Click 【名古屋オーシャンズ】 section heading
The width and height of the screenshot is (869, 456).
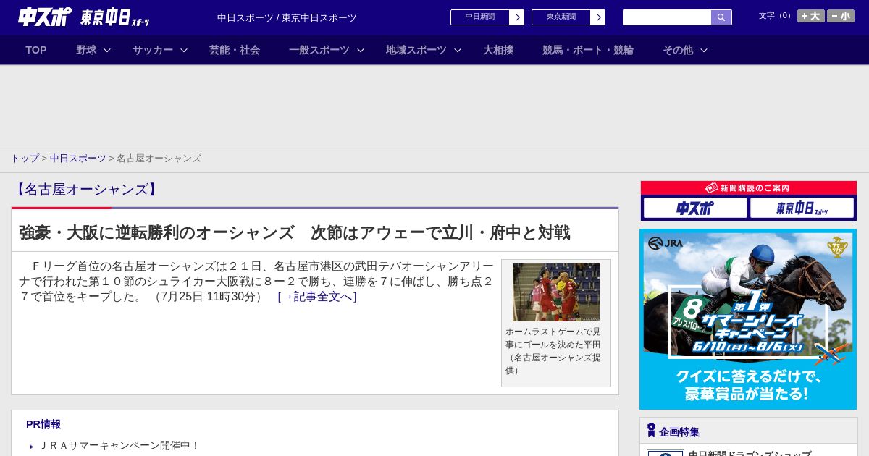click(x=86, y=190)
